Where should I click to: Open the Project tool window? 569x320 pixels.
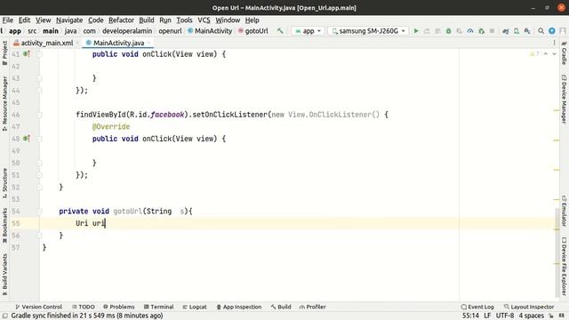click(4, 53)
